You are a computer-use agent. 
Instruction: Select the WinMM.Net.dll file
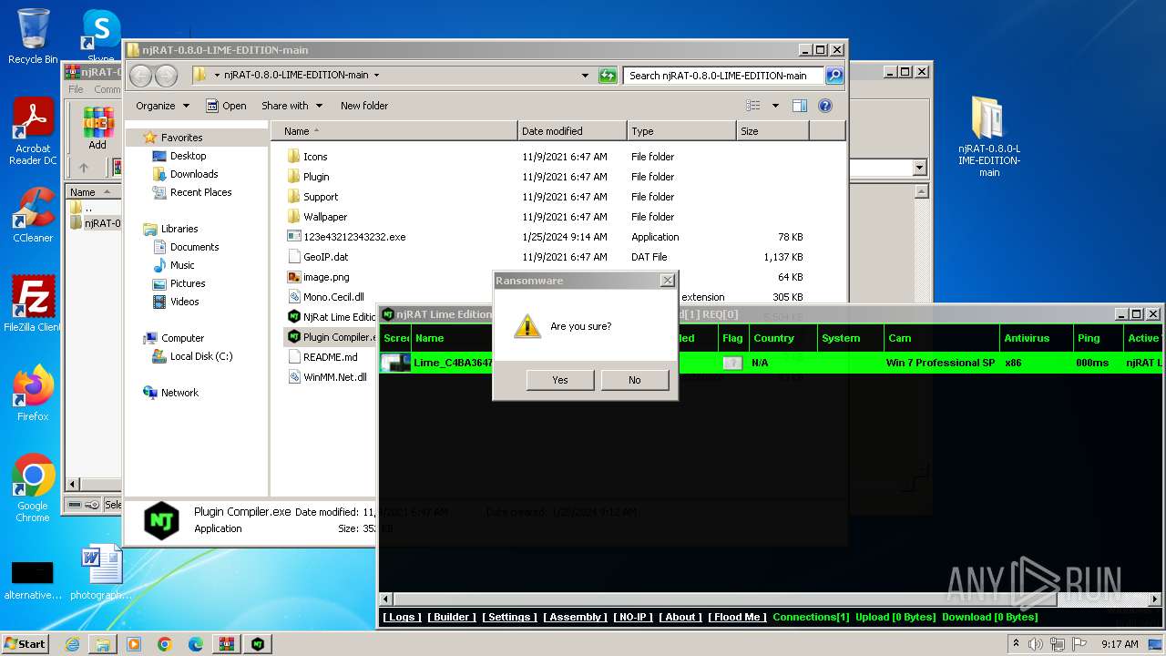pyautogui.click(x=335, y=377)
